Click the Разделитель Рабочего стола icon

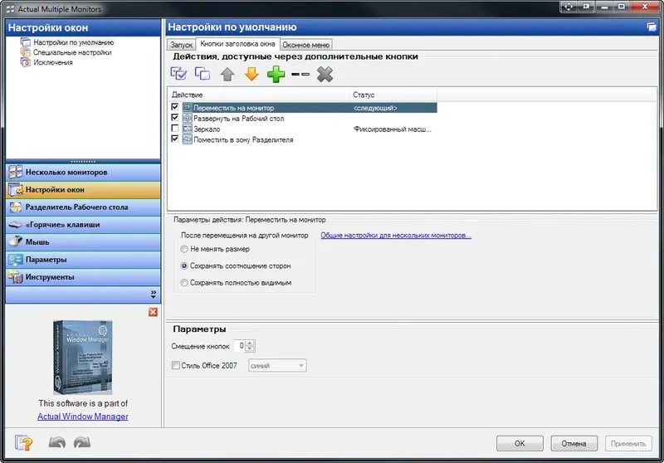tap(16, 207)
